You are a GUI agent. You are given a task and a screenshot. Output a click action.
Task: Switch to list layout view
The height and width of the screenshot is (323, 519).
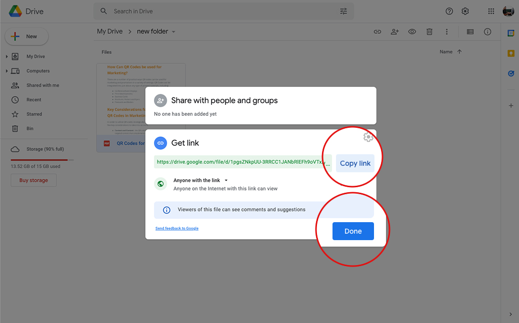[470, 31]
